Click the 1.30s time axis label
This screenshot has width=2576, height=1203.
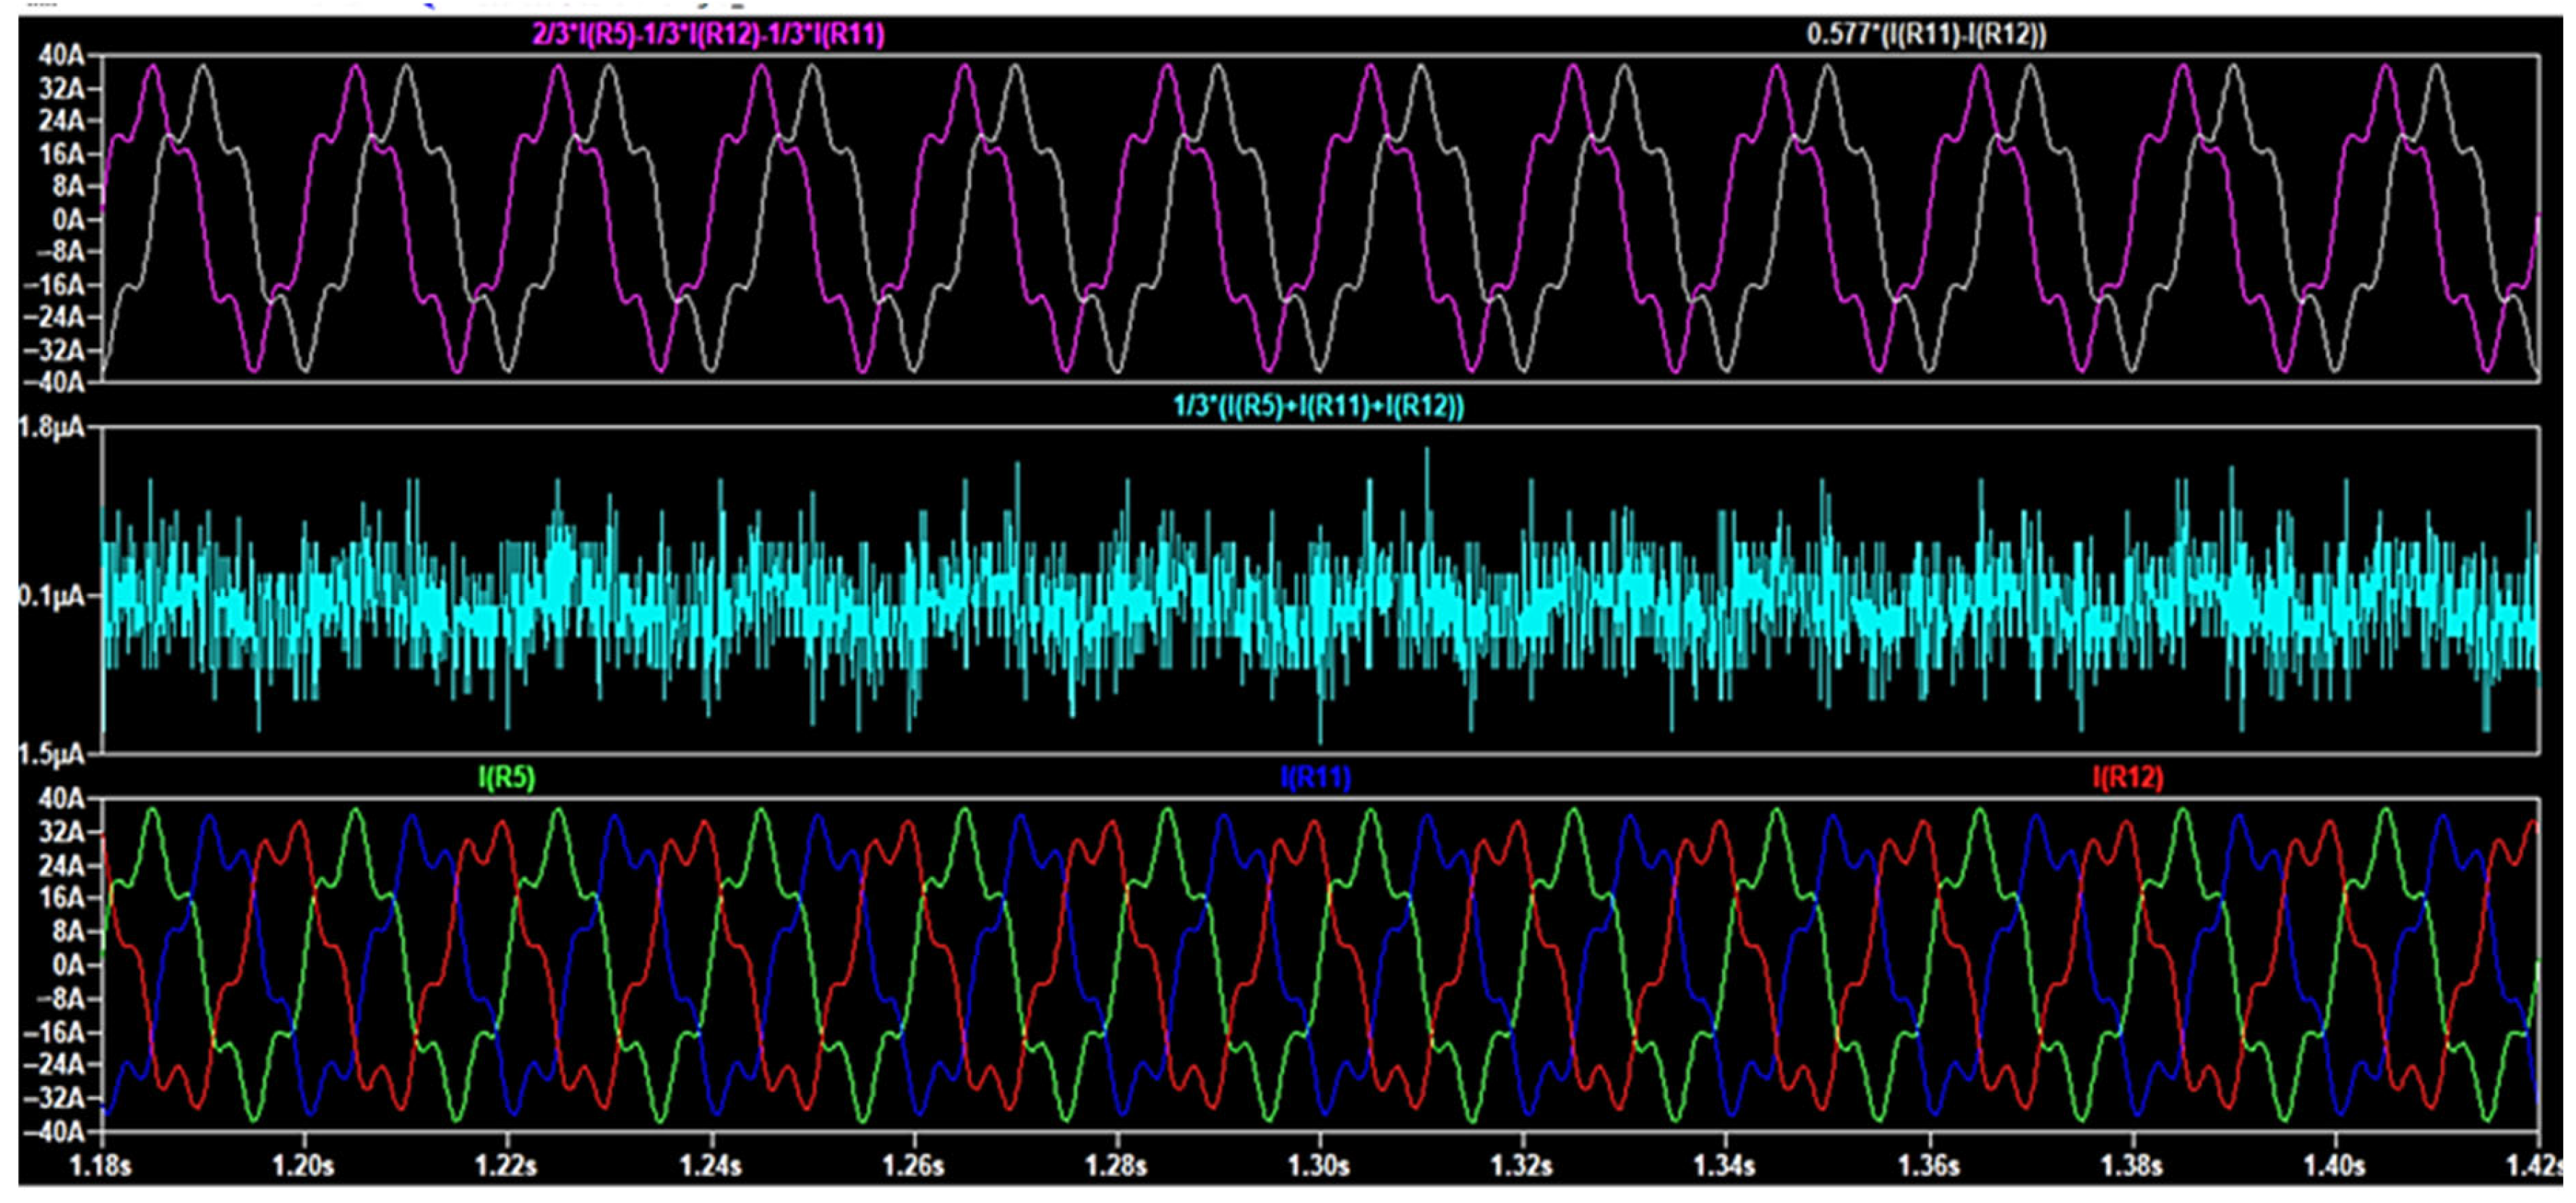point(1320,1166)
